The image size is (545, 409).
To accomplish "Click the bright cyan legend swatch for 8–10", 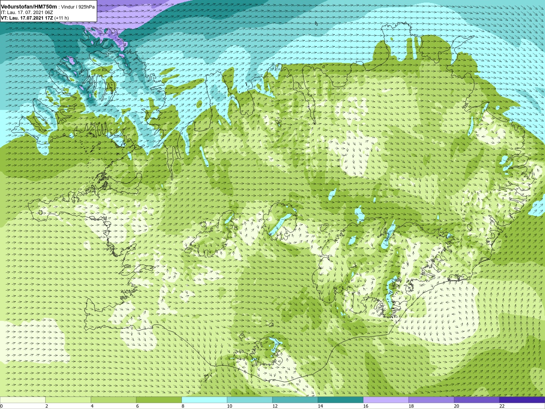I will click(x=204, y=400).
